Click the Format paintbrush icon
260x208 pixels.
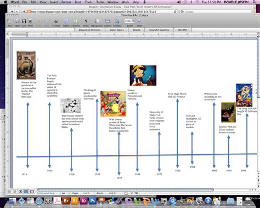(56, 21)
